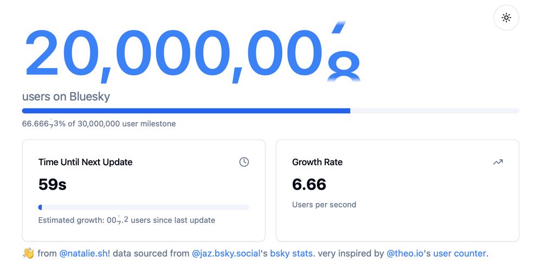Click the next-update countdown progress bar
The image size is (542, 278).
coord(144,208)
